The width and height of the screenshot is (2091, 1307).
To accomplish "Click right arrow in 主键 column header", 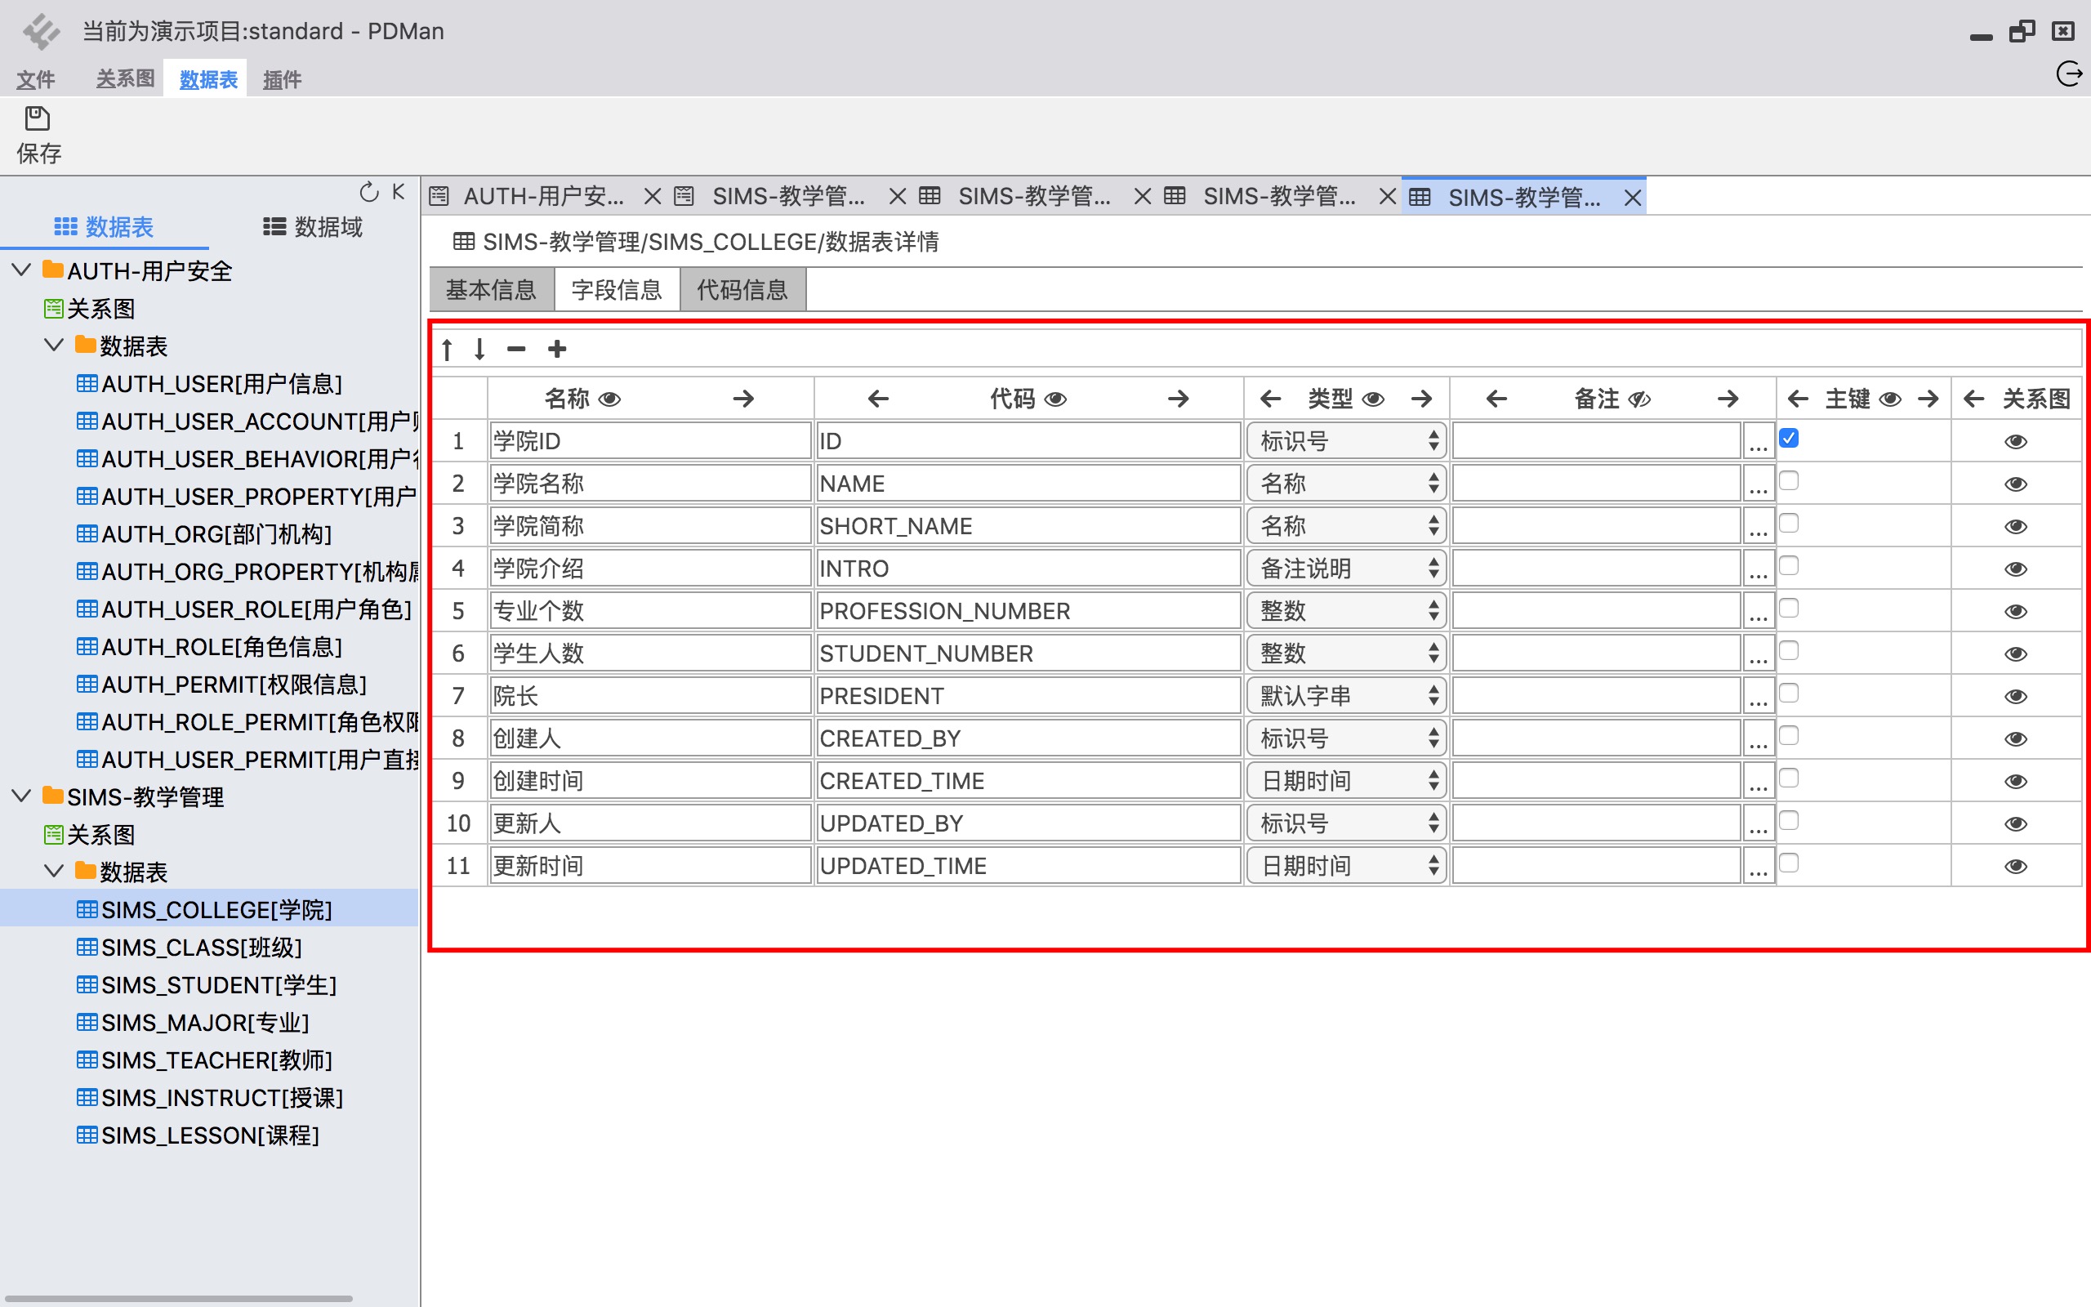I will click(1928, 399).
